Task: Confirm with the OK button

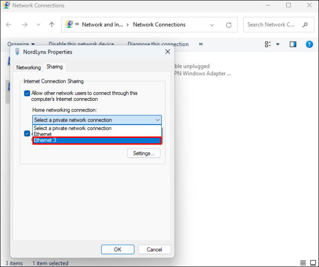Action: click(118, 249)
